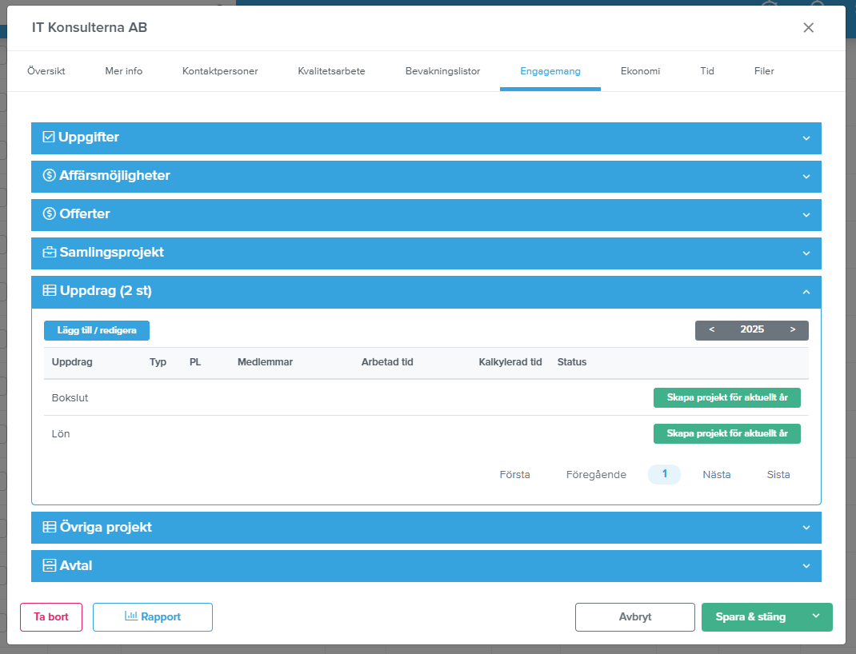
Task: Expand the Uppgifter section chevron
Action: (x=806, y=138)
